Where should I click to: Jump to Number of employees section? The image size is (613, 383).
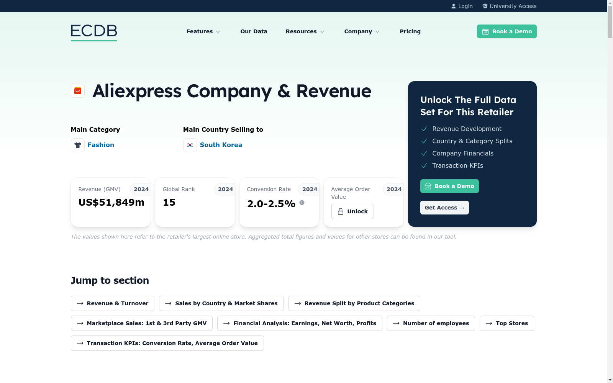tap(431, 323)
